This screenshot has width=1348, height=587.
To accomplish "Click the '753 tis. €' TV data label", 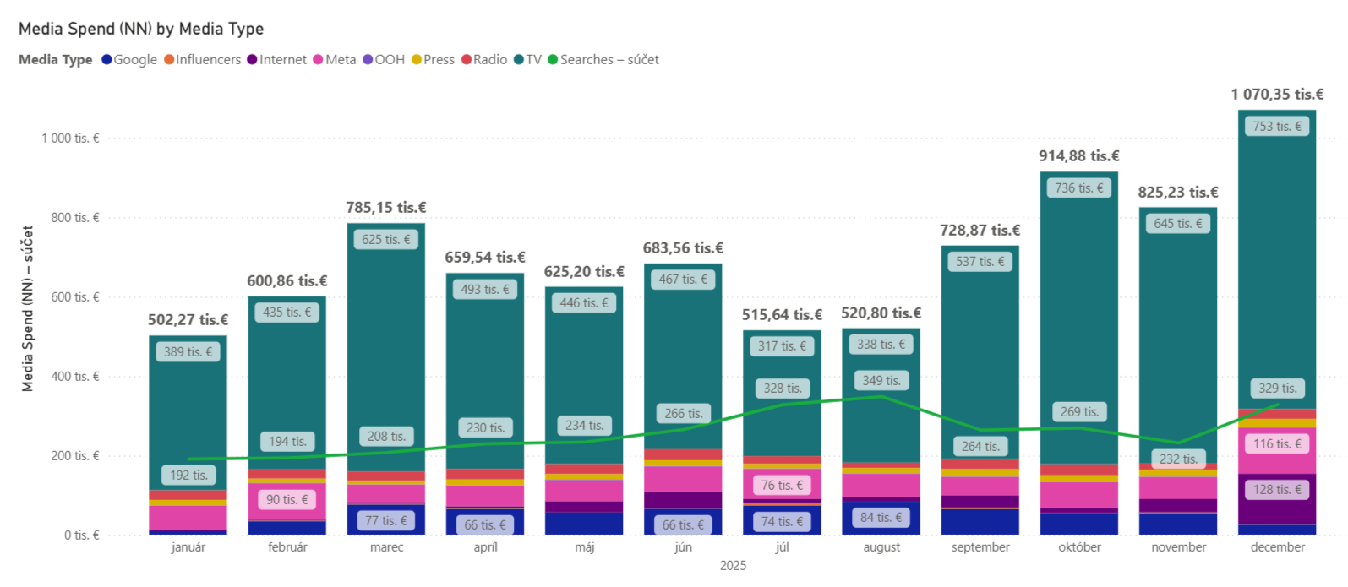I will click(x=1278, y=127).
